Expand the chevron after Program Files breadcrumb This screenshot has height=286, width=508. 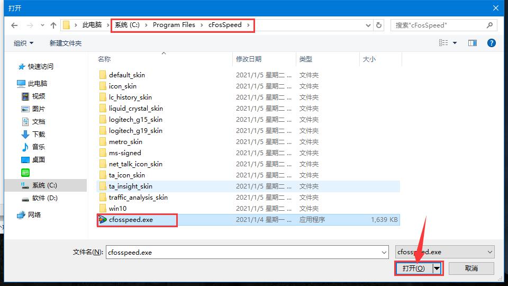click(202, 25)
